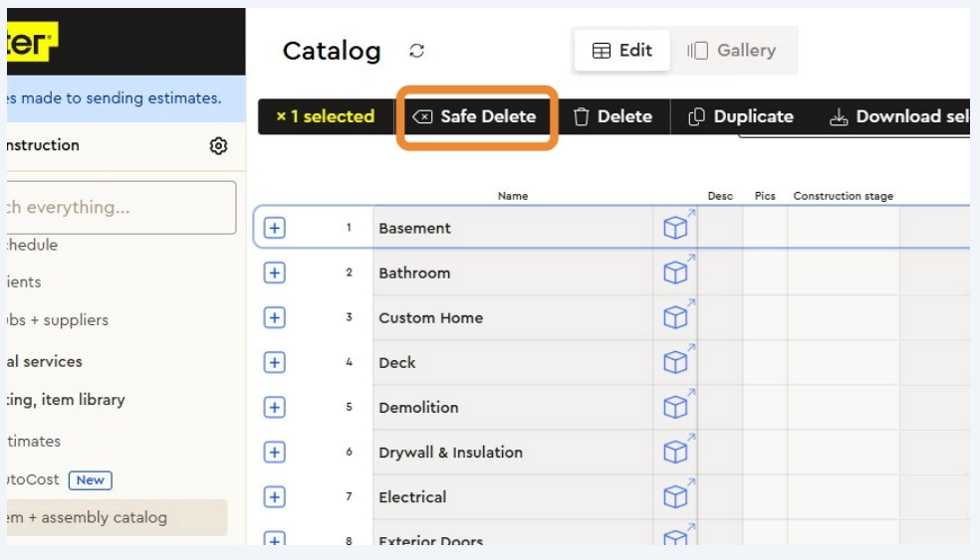
Task: Expand the Bathroom row
Action: coord(275,273)
